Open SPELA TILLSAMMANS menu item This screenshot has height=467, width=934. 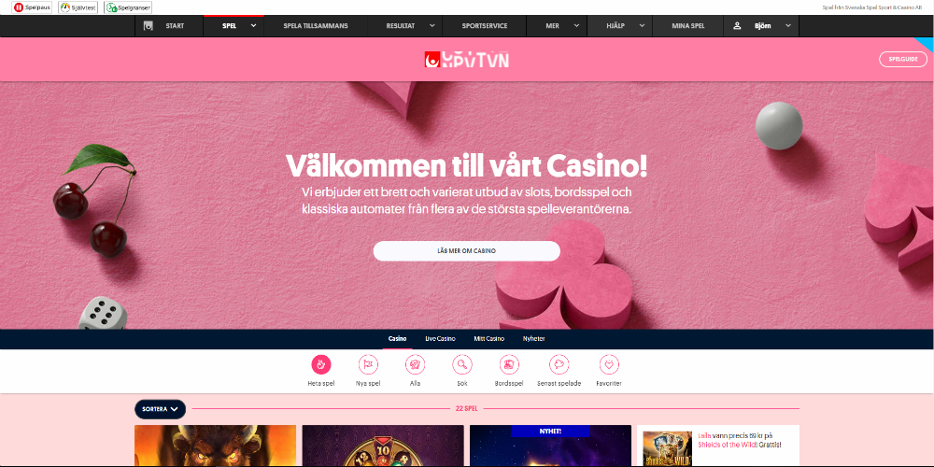[x=316, y=26]
